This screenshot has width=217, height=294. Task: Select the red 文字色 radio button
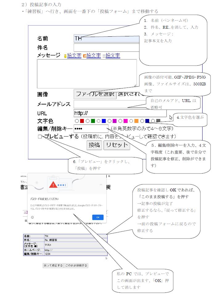point(76,121)
